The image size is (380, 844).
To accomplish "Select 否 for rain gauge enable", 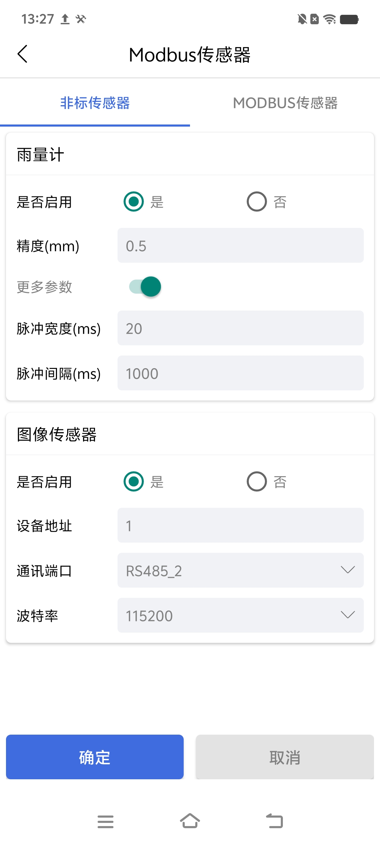I will click(257, 202).
